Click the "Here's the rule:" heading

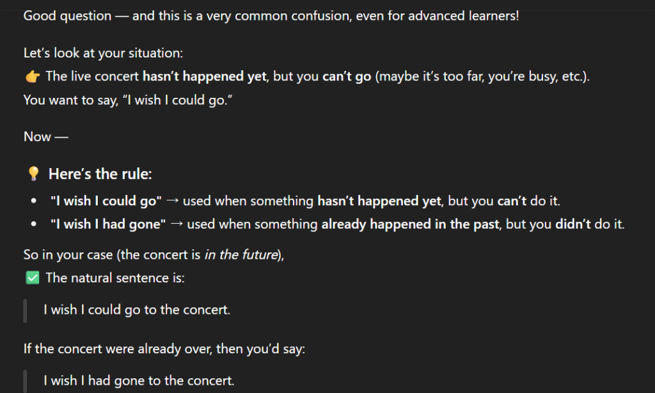click(x=100, y=174)
